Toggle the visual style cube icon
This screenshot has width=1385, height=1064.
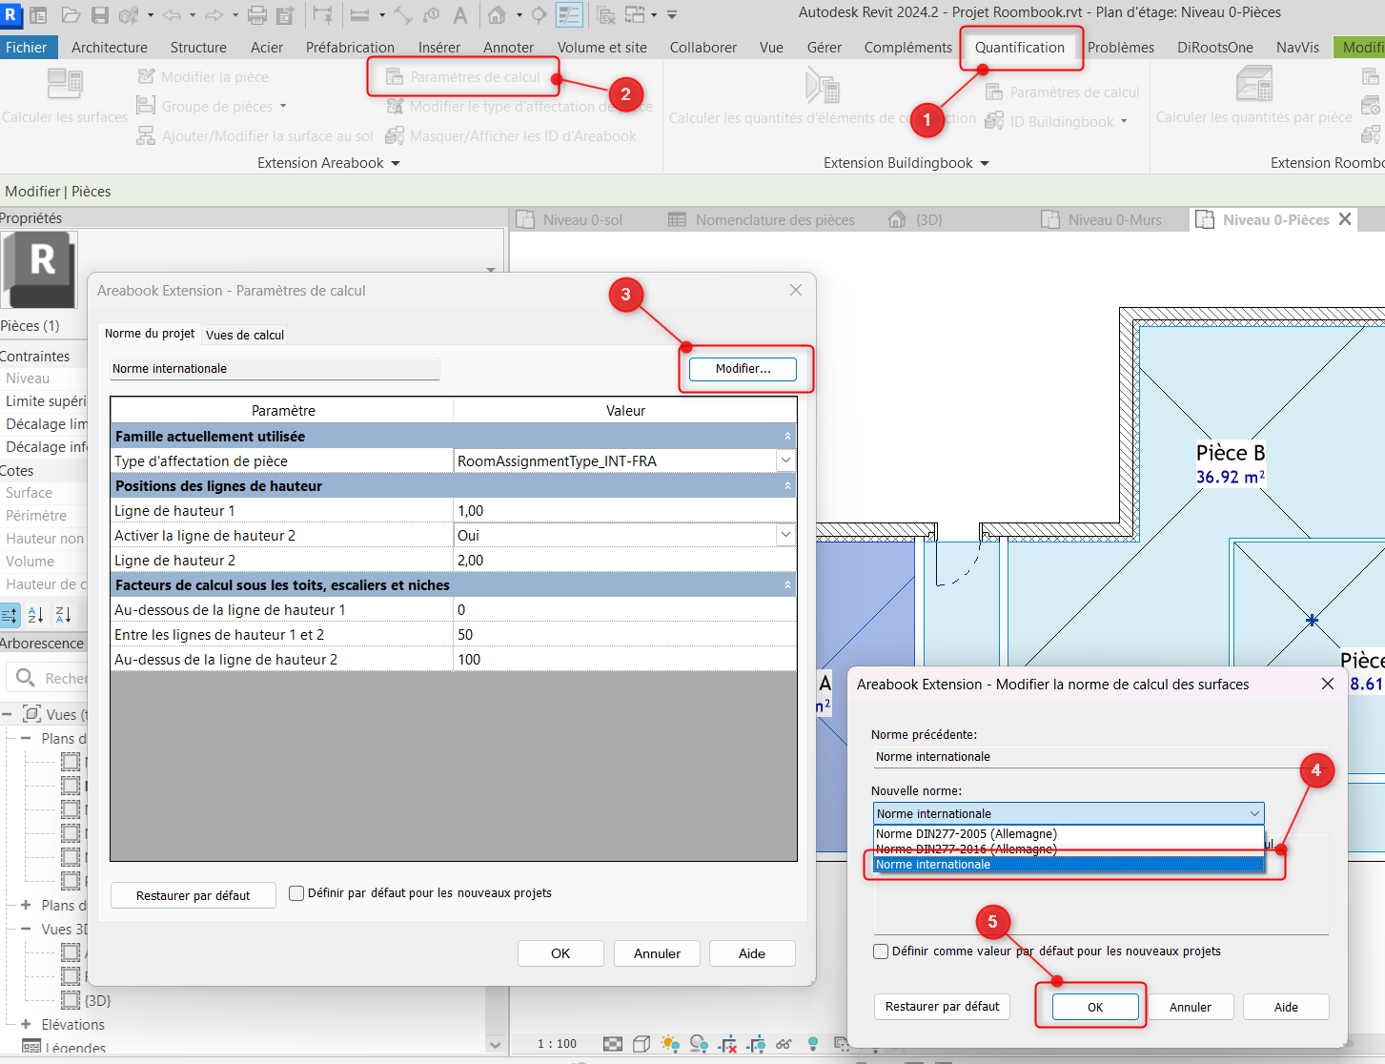click(x=642, y=1044)
